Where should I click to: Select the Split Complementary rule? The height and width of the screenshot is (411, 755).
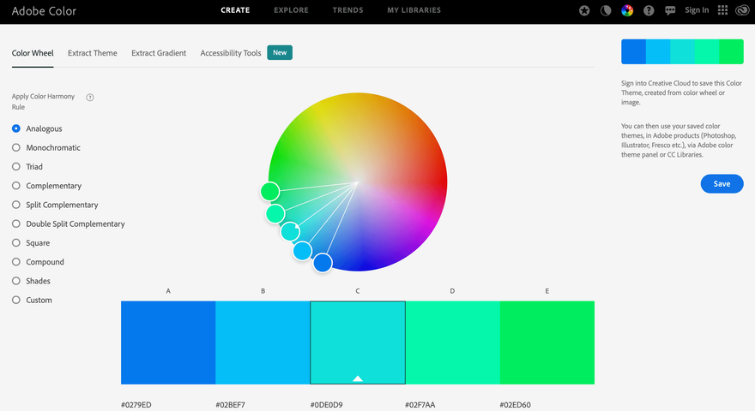55,205
